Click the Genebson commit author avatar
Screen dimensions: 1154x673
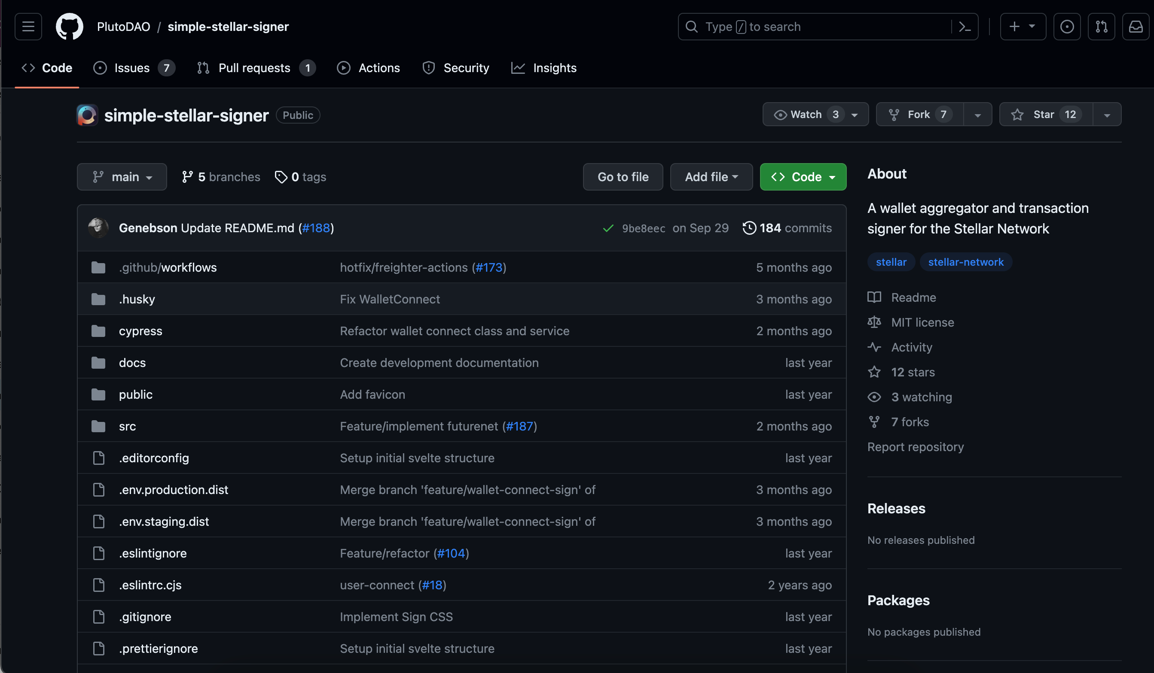pos(98,227)
